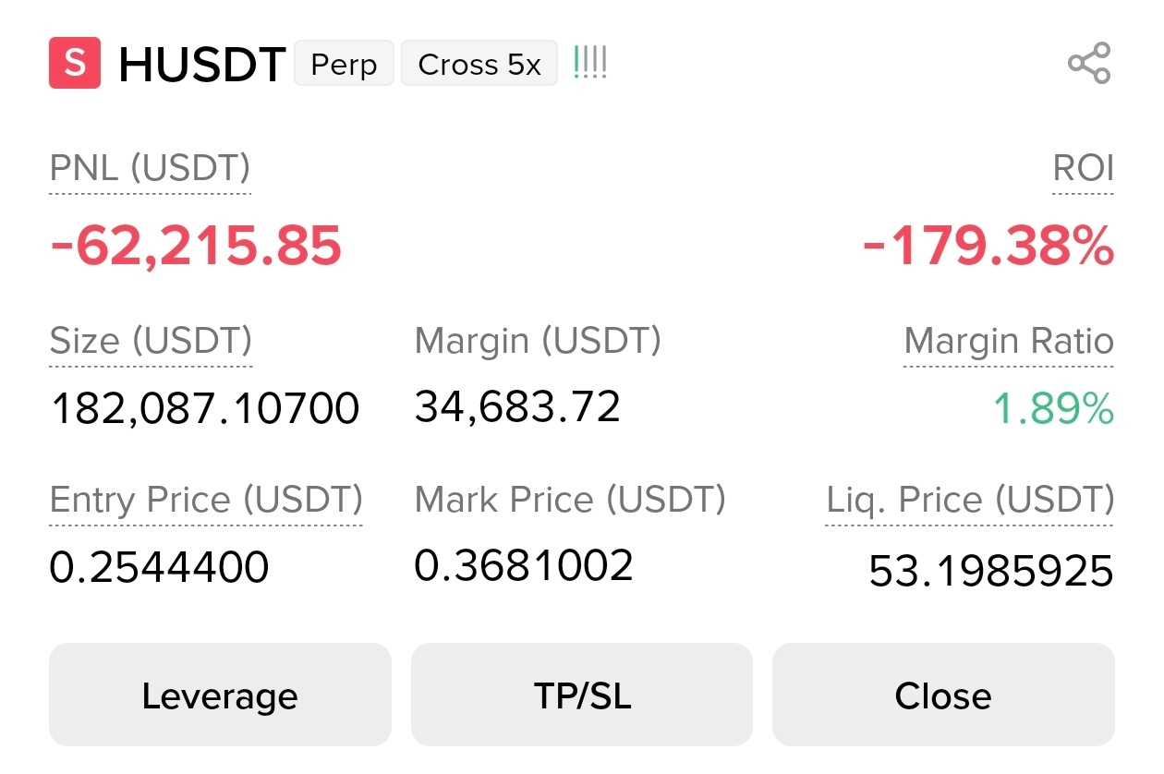Tap the red S short badge

pyautogui.click(x=75, y=64)
